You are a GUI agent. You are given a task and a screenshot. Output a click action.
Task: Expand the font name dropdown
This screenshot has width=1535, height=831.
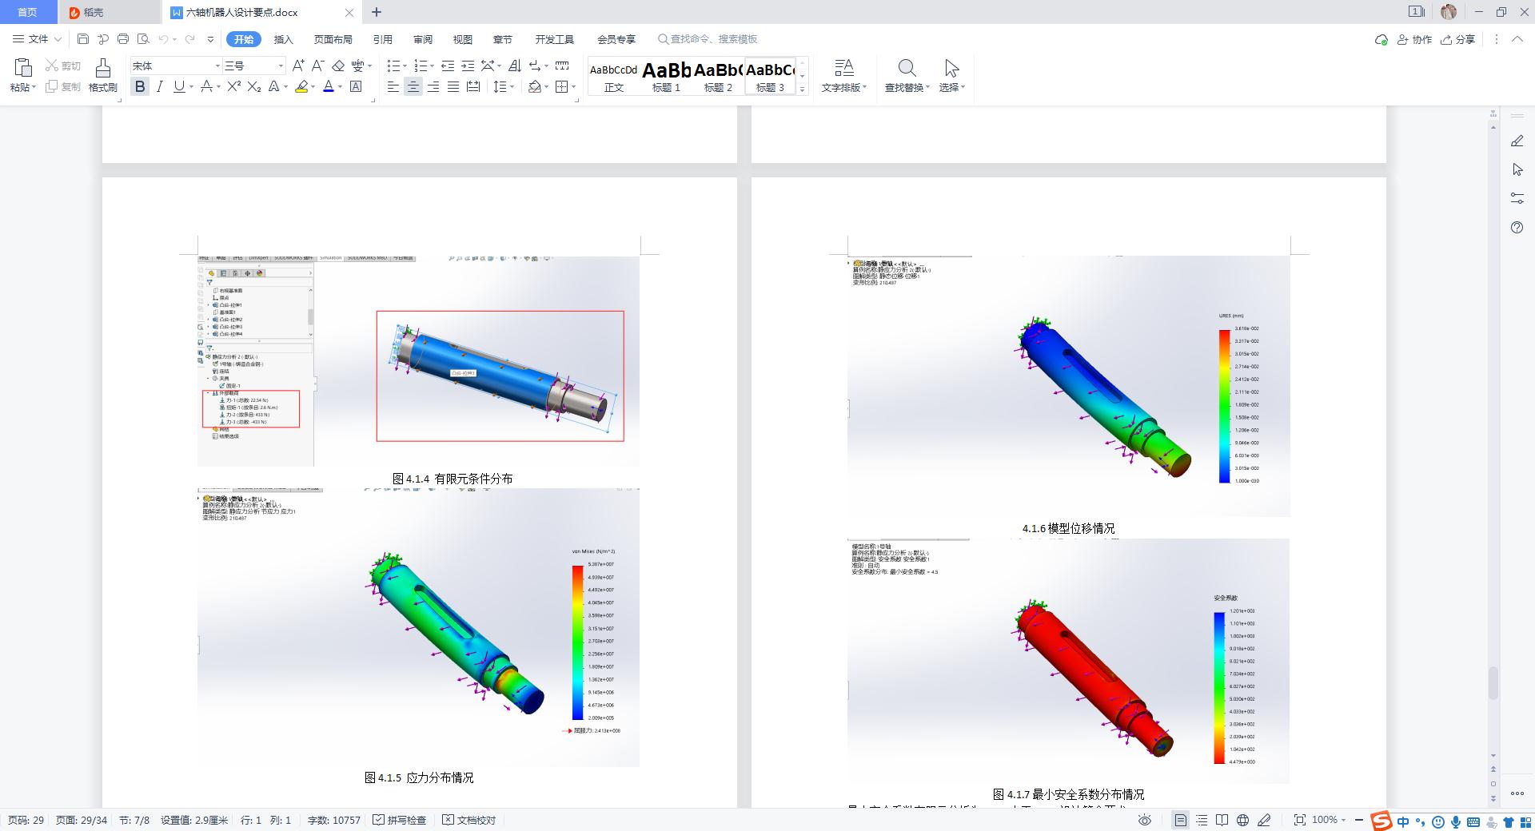tap(217, 66)
